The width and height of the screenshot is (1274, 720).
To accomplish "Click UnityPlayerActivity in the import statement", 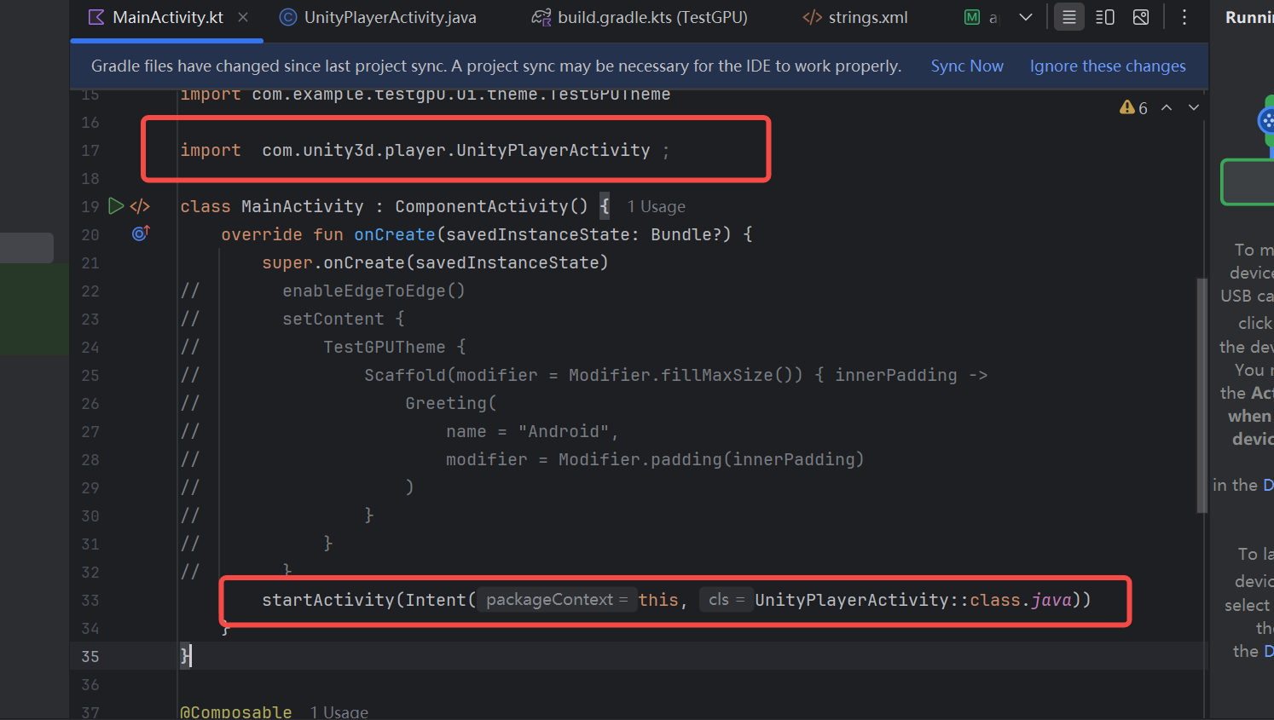I will pos(553,151).
